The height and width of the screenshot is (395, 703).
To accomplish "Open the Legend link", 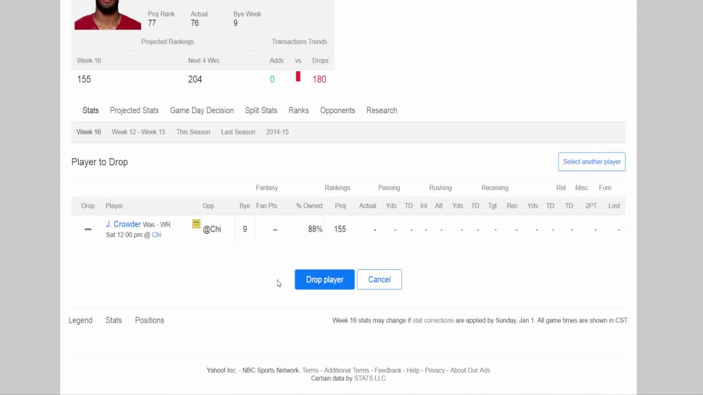I will 80,320.
